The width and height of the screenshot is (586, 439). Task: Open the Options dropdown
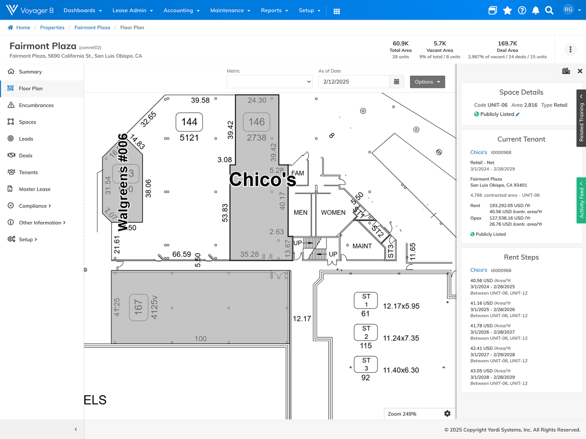(x=427, y=82)
